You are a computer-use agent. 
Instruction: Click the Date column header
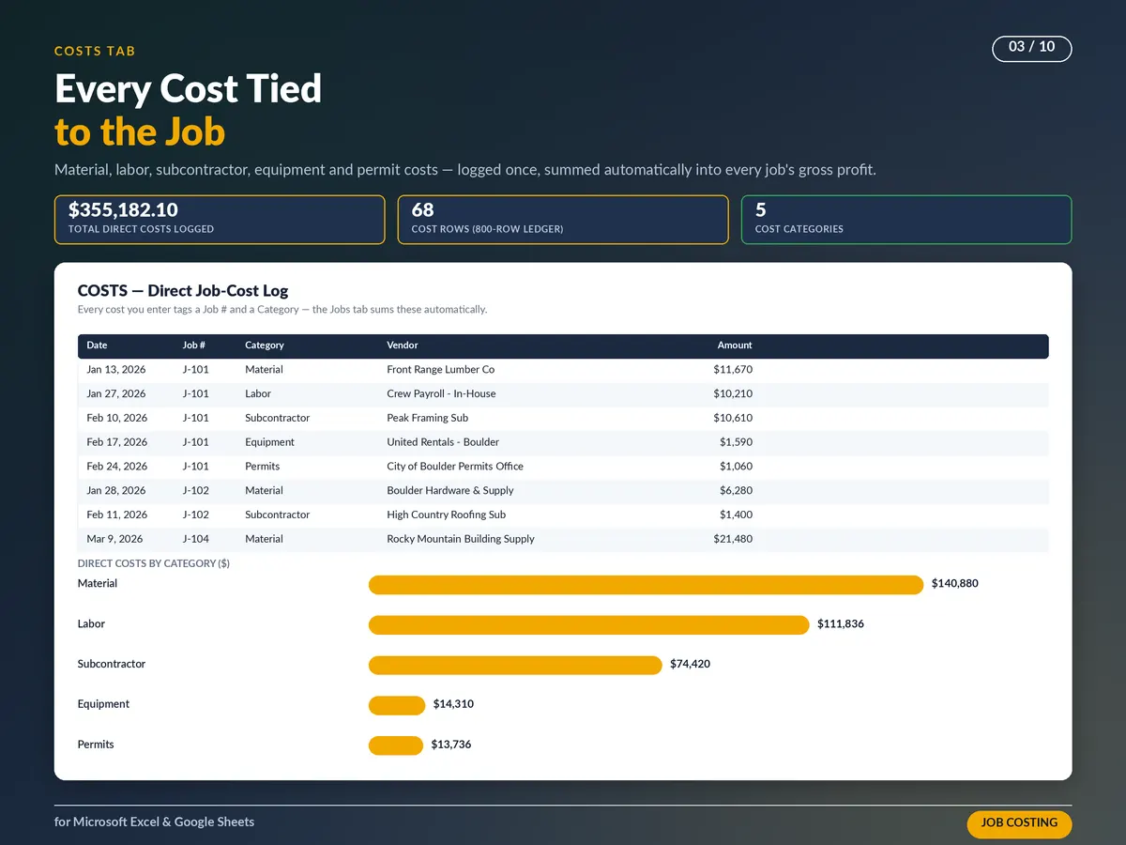coord(97,346)
